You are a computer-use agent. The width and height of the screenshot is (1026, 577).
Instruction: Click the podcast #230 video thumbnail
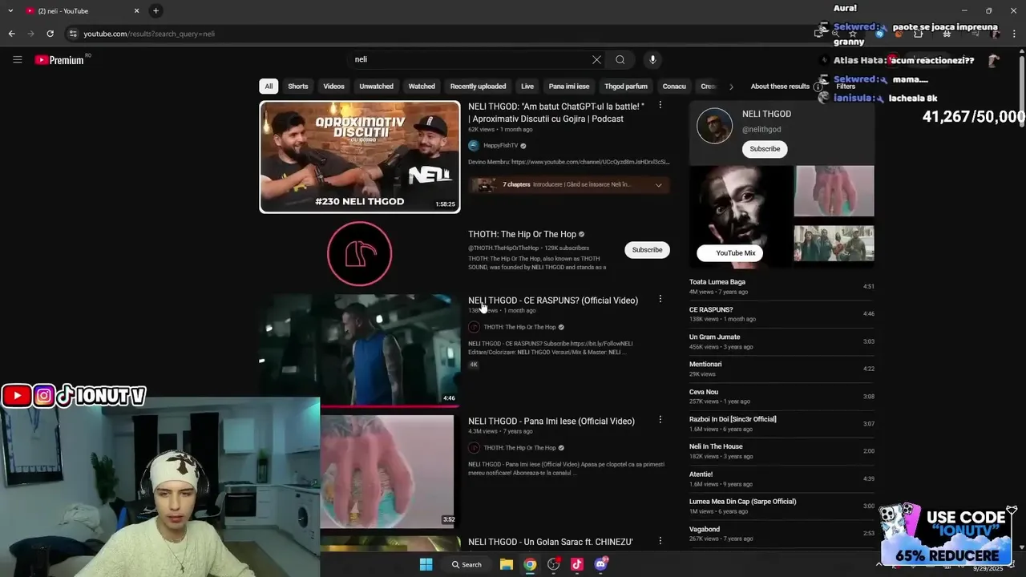(360, 156)
